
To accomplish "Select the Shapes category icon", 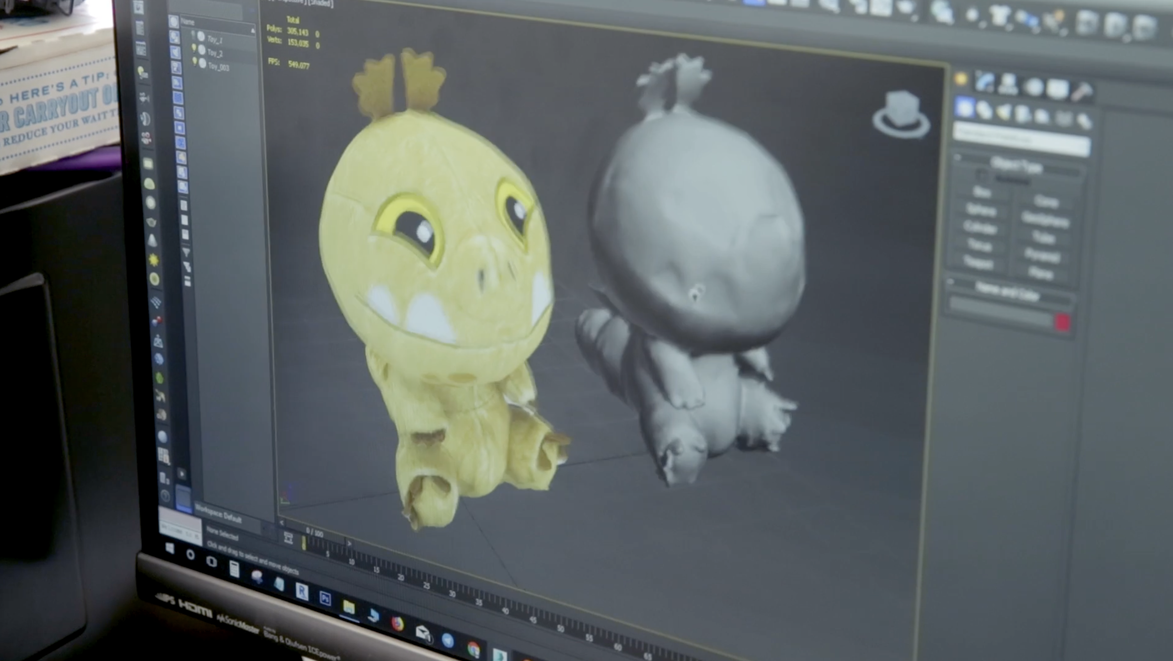I will 984,110.
